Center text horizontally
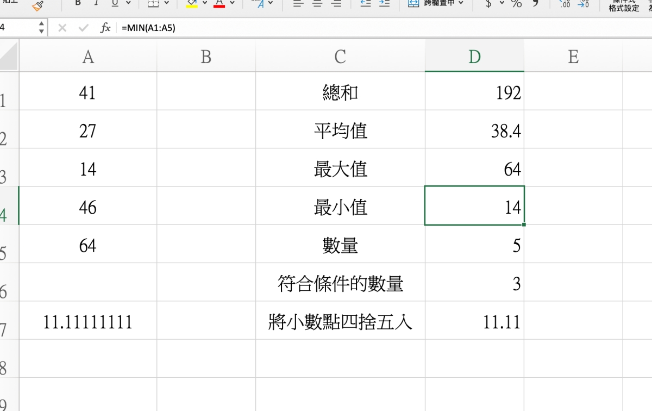This screenshot has width=652, height=411. point(317,3)
